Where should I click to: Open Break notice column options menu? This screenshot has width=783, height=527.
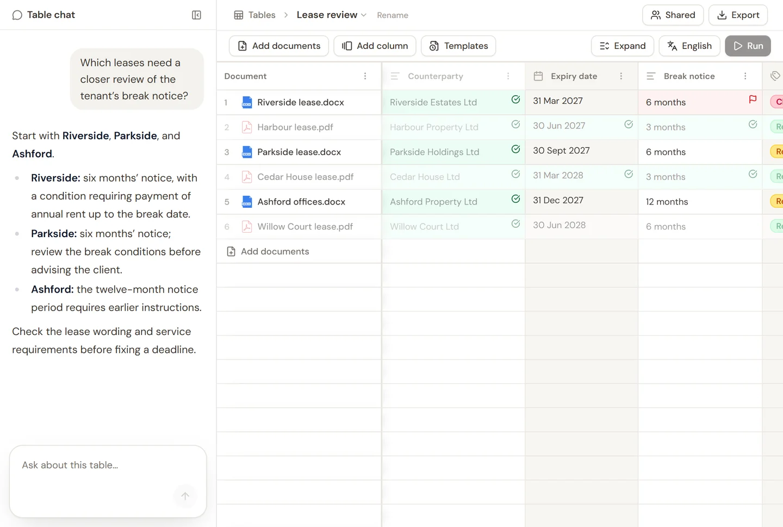tap(745, 76)
